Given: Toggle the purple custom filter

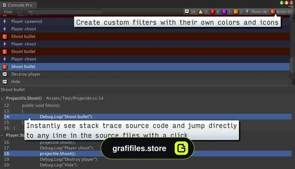Looking at the screenshot, I should click(x=226, y=12).
